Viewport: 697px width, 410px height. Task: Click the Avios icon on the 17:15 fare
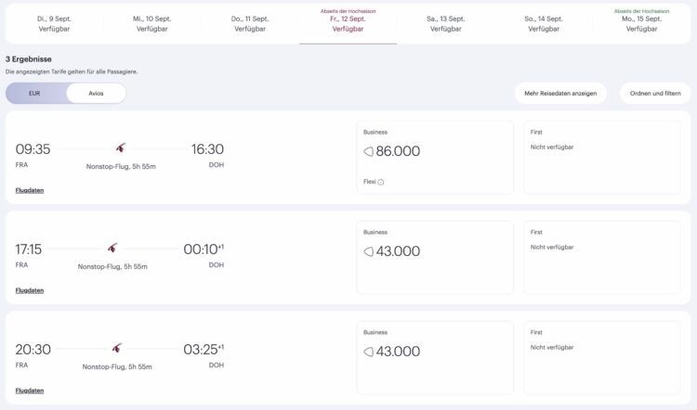coord(368,251)
